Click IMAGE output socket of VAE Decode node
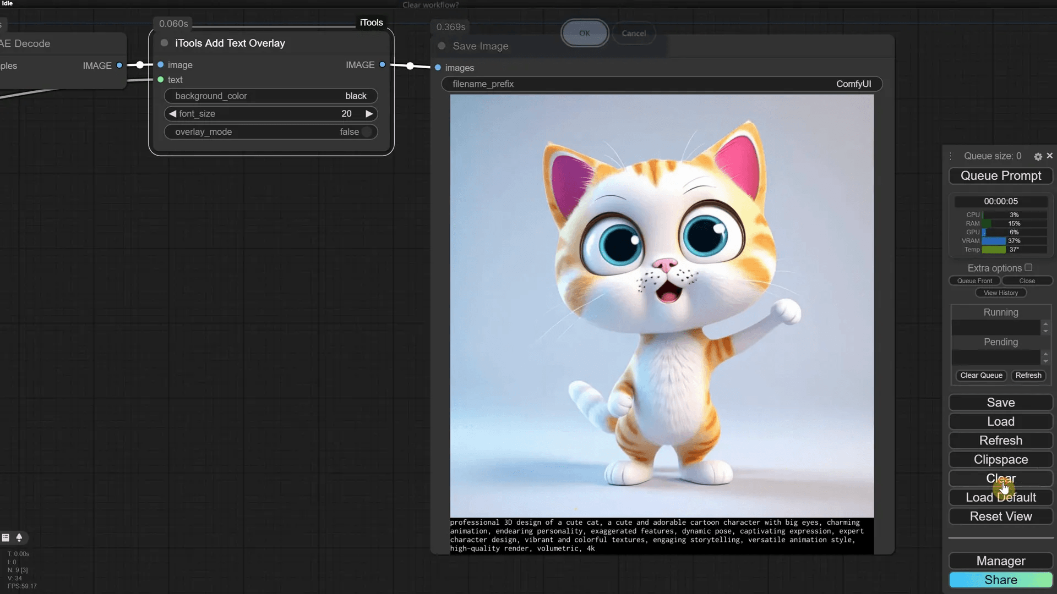 click(x=119, y=65)
